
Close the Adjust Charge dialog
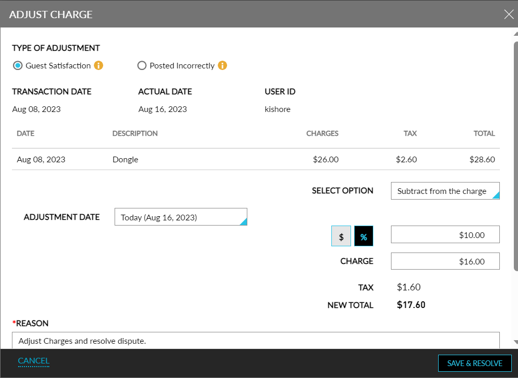click(508, 14)
